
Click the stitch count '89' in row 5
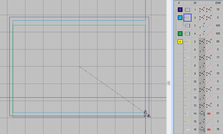218,41
